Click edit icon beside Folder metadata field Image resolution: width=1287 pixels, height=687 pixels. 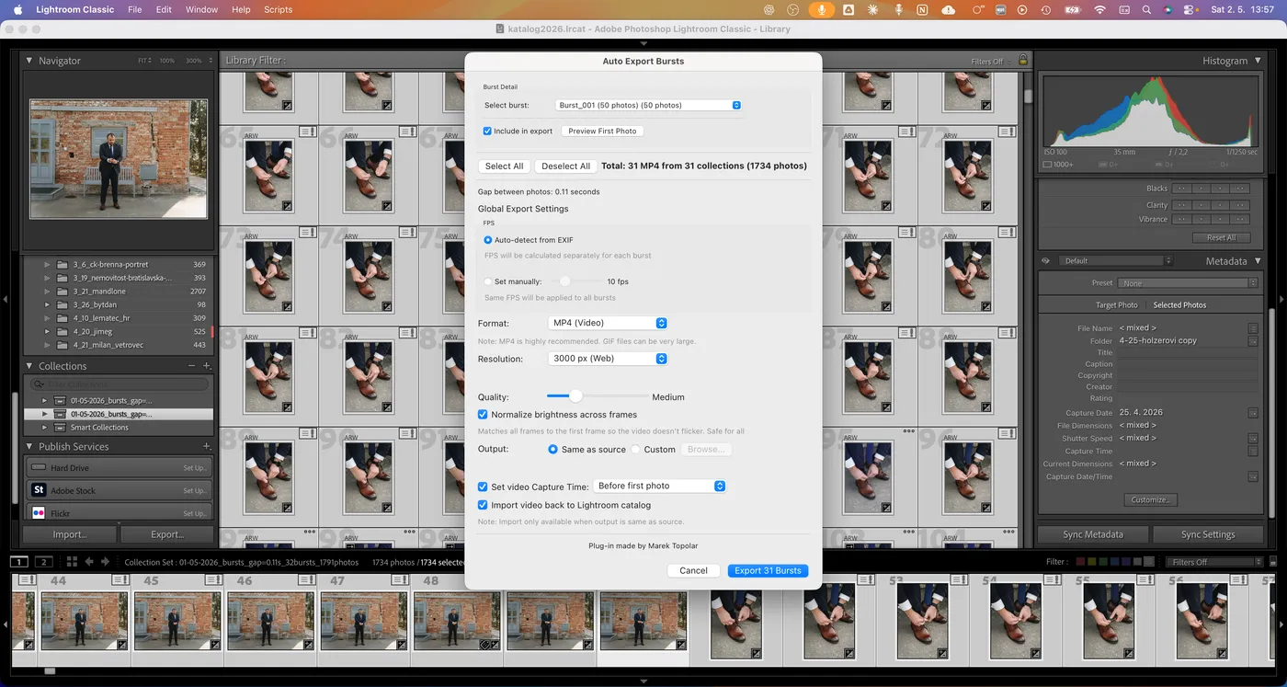[x=1253, y=340]
